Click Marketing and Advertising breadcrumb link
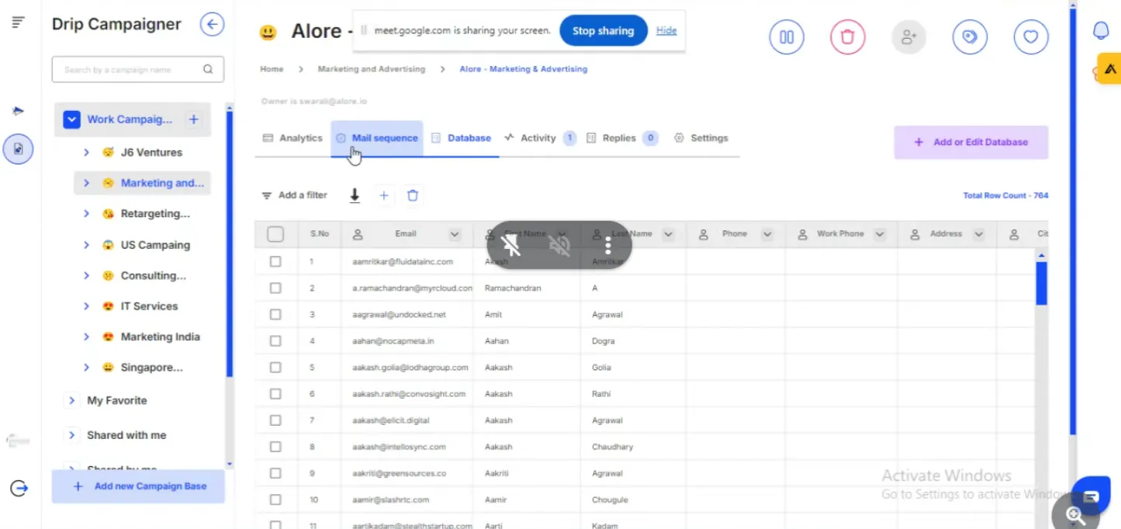This screenshot has width=1121, height=529. coord(372,69)
